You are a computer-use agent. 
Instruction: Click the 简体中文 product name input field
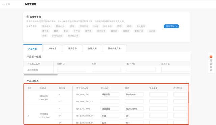tap(72, 70)
